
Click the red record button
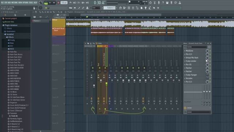[x=58, y=3]
